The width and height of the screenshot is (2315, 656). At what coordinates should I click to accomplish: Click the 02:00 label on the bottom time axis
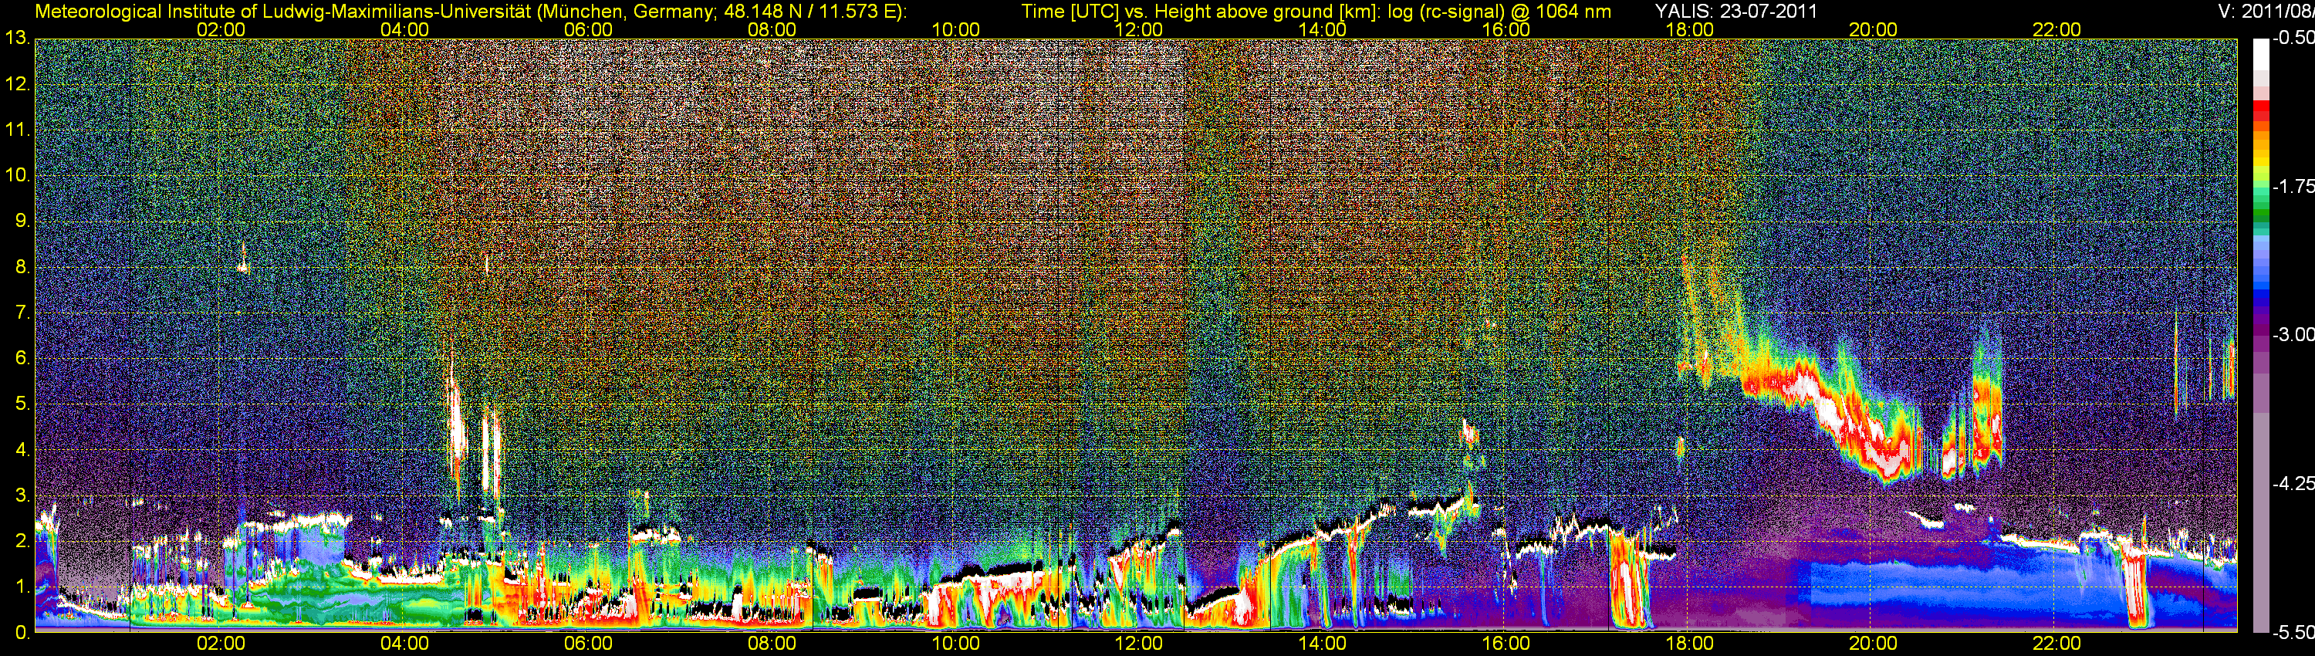point(221,644)
